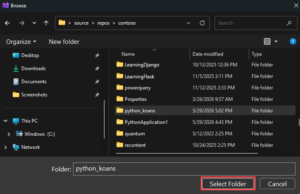
Task: Close the Browse dialog window
Action: point(296,6)
